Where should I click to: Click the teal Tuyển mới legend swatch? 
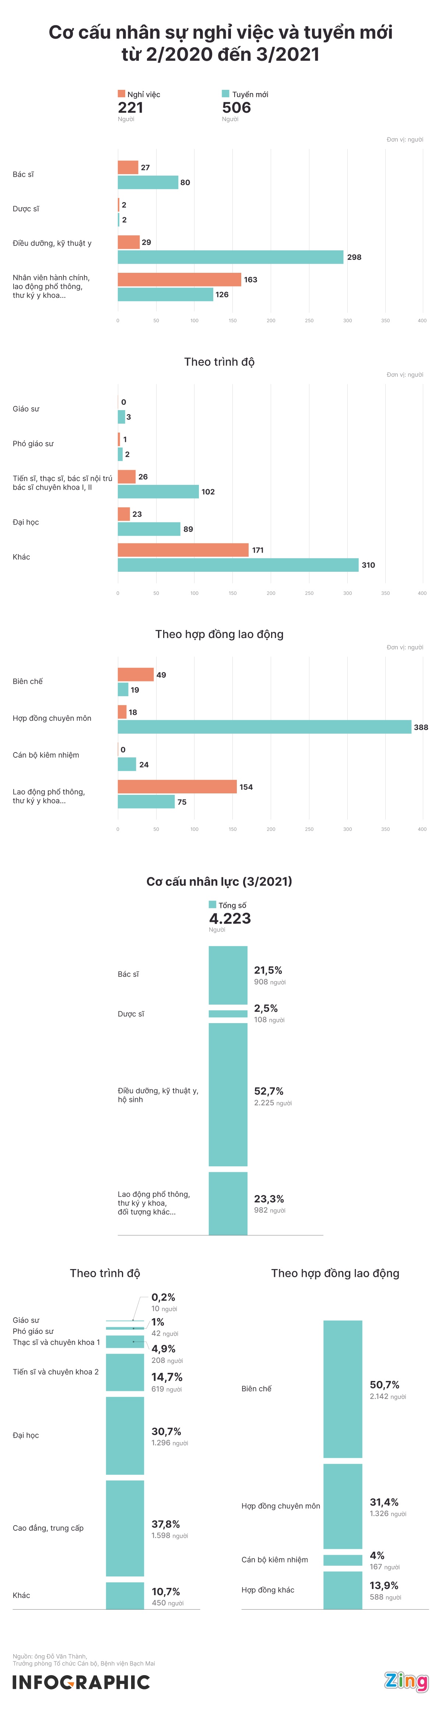pyautogui.click(x=226, y=94)
